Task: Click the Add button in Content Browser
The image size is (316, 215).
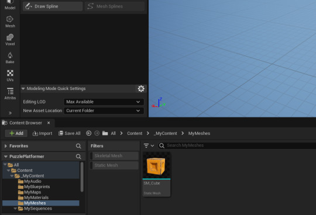Action: pos(16,133)
